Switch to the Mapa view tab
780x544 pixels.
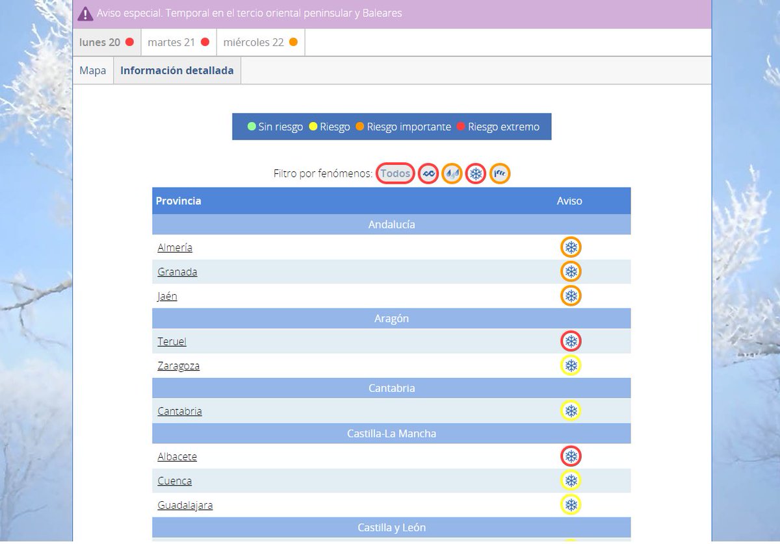click(x=93, y=71)
